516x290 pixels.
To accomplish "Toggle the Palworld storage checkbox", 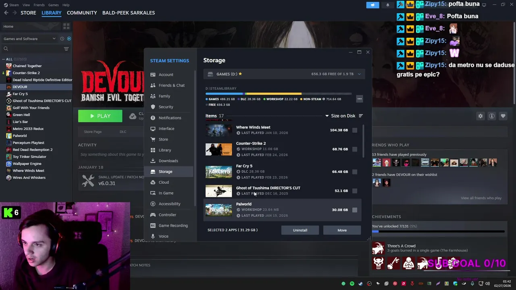I will [x=354, y=210].
